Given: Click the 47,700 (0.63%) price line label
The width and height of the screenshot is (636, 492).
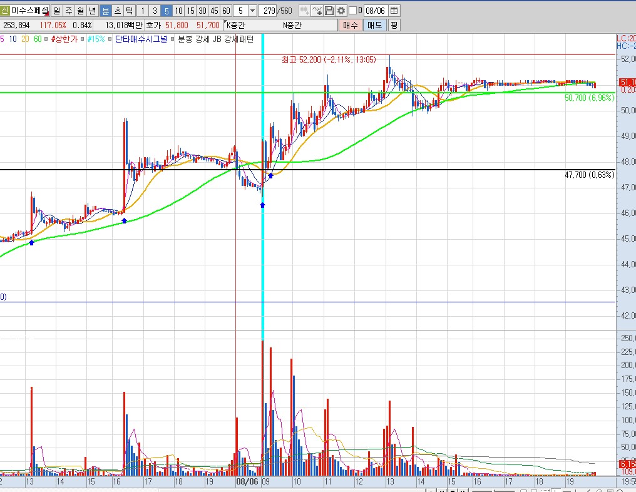Looking at the screenshot, I should (x=589, y=175).
